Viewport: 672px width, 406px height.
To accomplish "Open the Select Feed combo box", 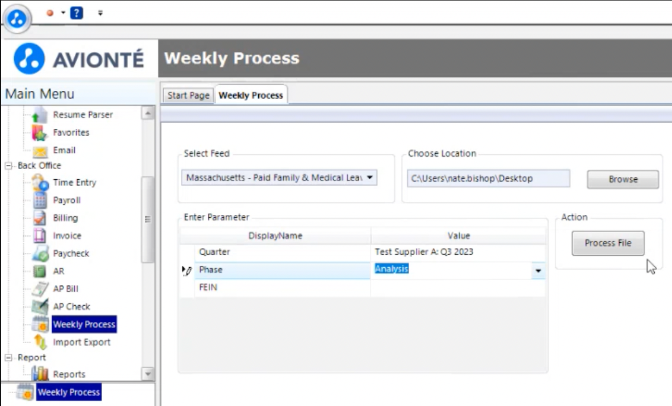I will (x=279, y=177).
